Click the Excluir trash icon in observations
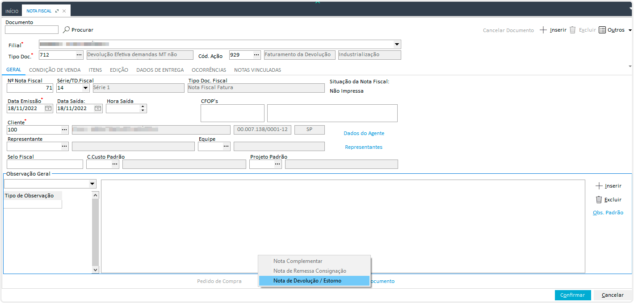 click(599, 200)
